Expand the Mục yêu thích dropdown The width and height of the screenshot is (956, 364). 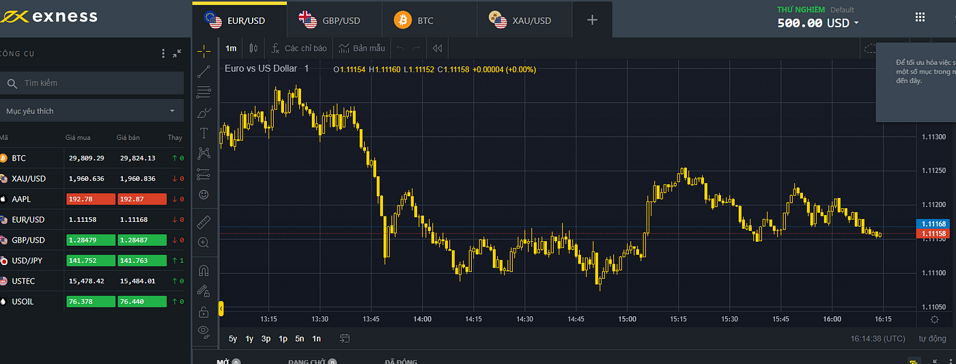92,111
